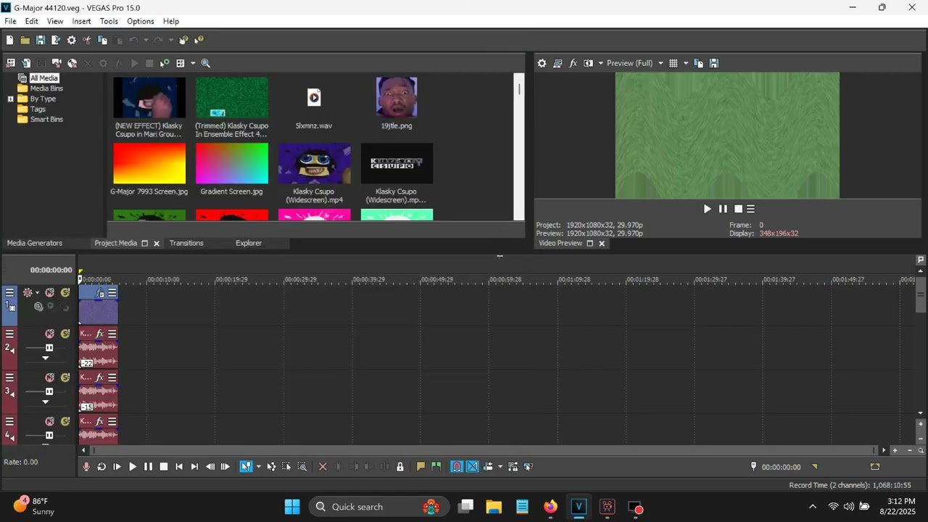Switch to the Media Generators tab
The height and width of the screenshot is (522, 928).
point(35,243)
